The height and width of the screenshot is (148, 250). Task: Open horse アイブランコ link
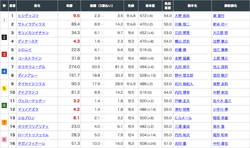pos(28,93)
